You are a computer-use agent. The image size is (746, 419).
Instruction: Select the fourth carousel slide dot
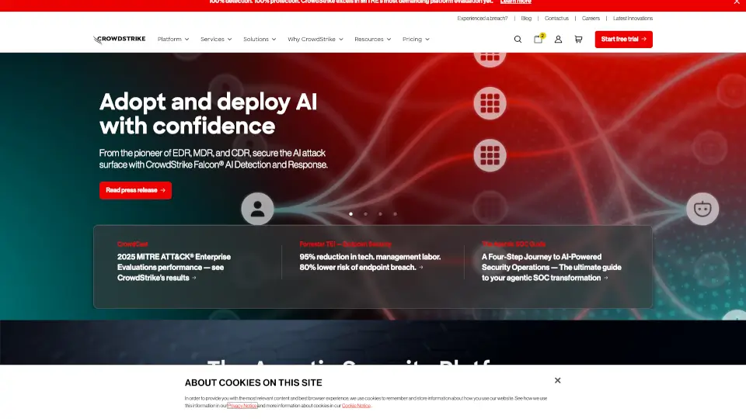click(395, 214)
